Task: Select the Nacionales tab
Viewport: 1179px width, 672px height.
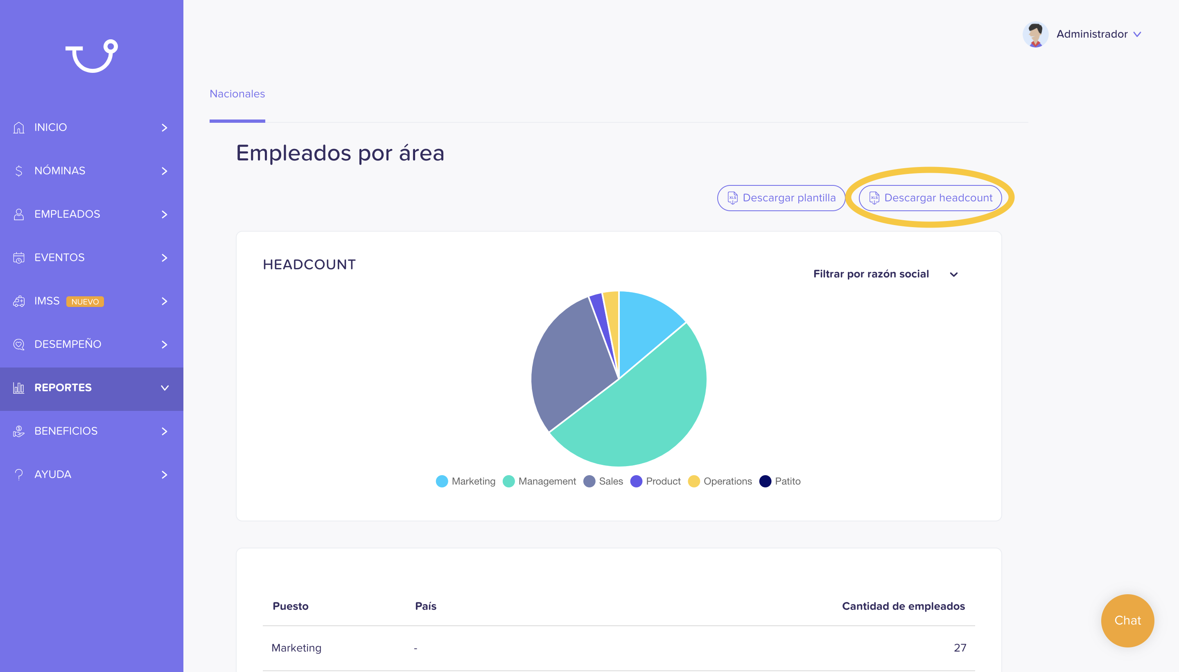Action: point(237,94)
